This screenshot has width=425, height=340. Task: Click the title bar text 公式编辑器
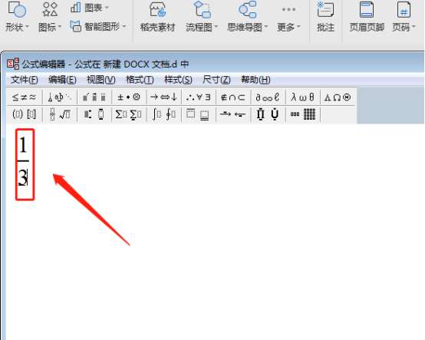[44, 64]
